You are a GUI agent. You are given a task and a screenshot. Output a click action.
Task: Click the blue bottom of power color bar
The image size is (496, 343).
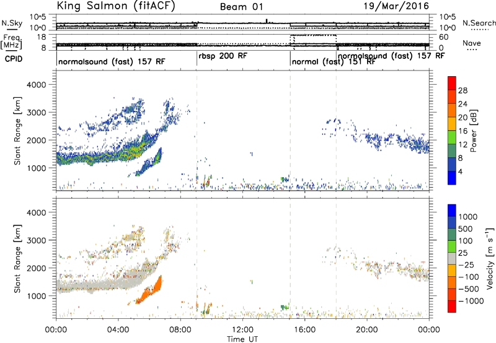452,178
